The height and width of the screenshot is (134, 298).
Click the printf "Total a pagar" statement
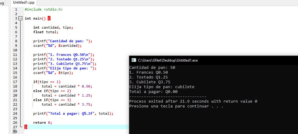point(73,113)
